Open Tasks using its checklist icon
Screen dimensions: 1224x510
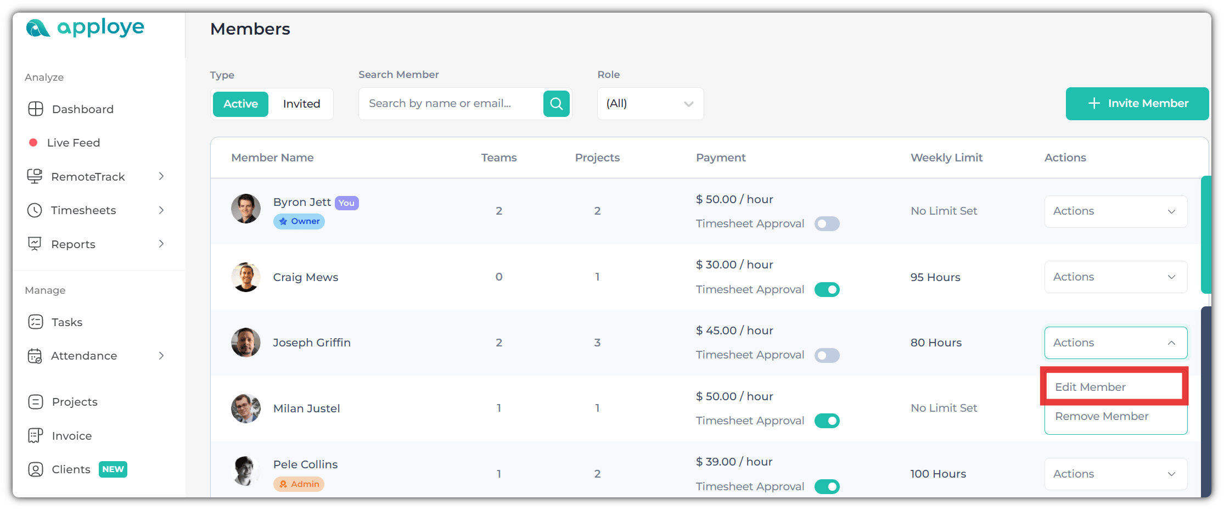(x=36, y=322)
